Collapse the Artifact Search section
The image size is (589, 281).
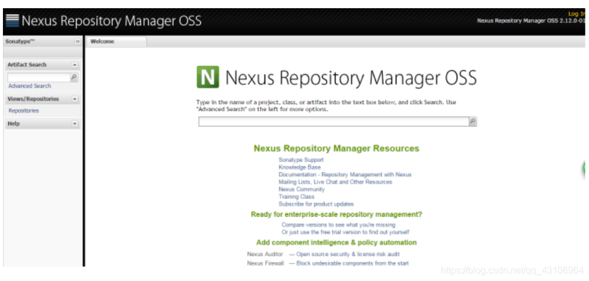tap(75, 64)
